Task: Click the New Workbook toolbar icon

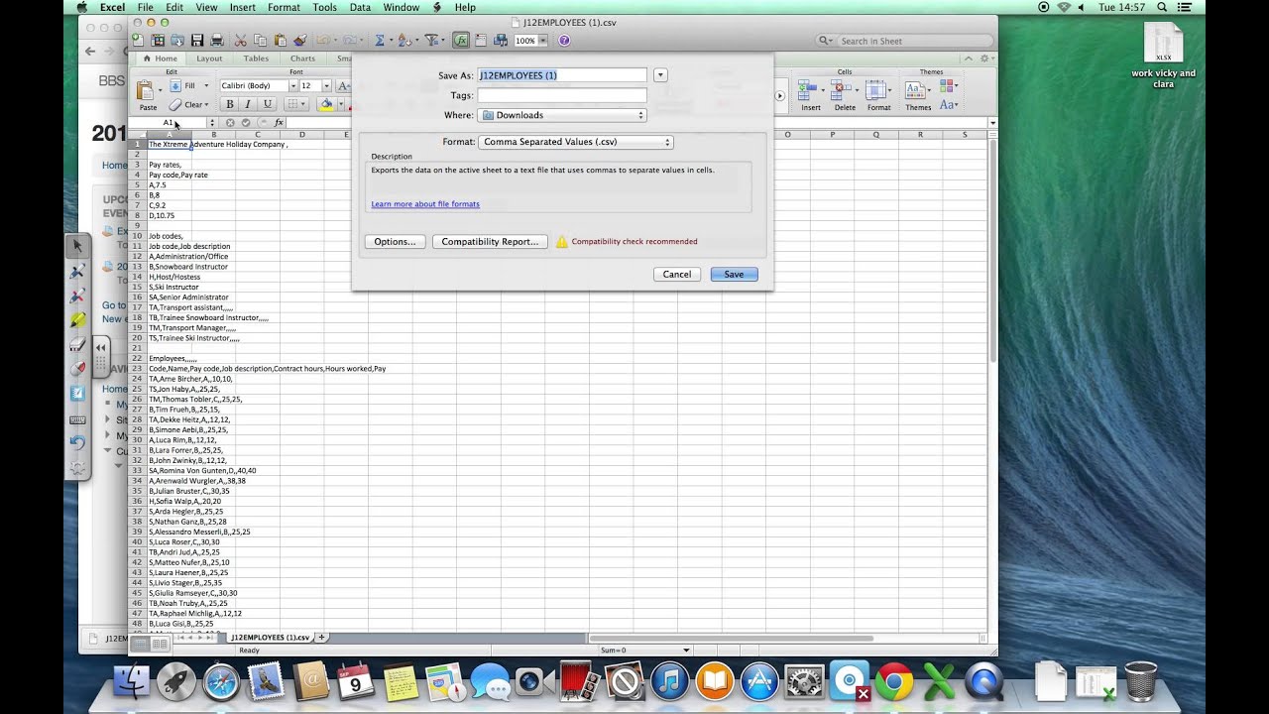Action: click(138, 41)
